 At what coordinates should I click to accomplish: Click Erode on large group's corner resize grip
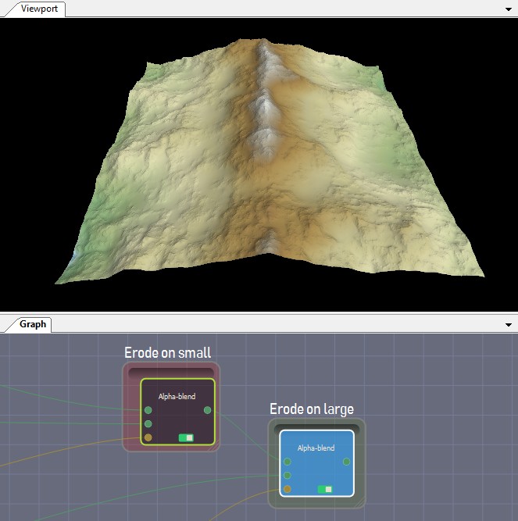359,503
